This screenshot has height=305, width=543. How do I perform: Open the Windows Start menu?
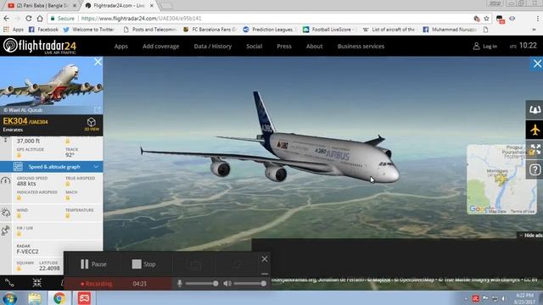(x=9, y=298)
